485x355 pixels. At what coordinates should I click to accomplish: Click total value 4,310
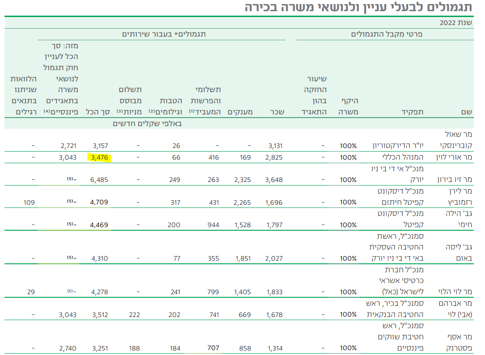pos(100,258)
